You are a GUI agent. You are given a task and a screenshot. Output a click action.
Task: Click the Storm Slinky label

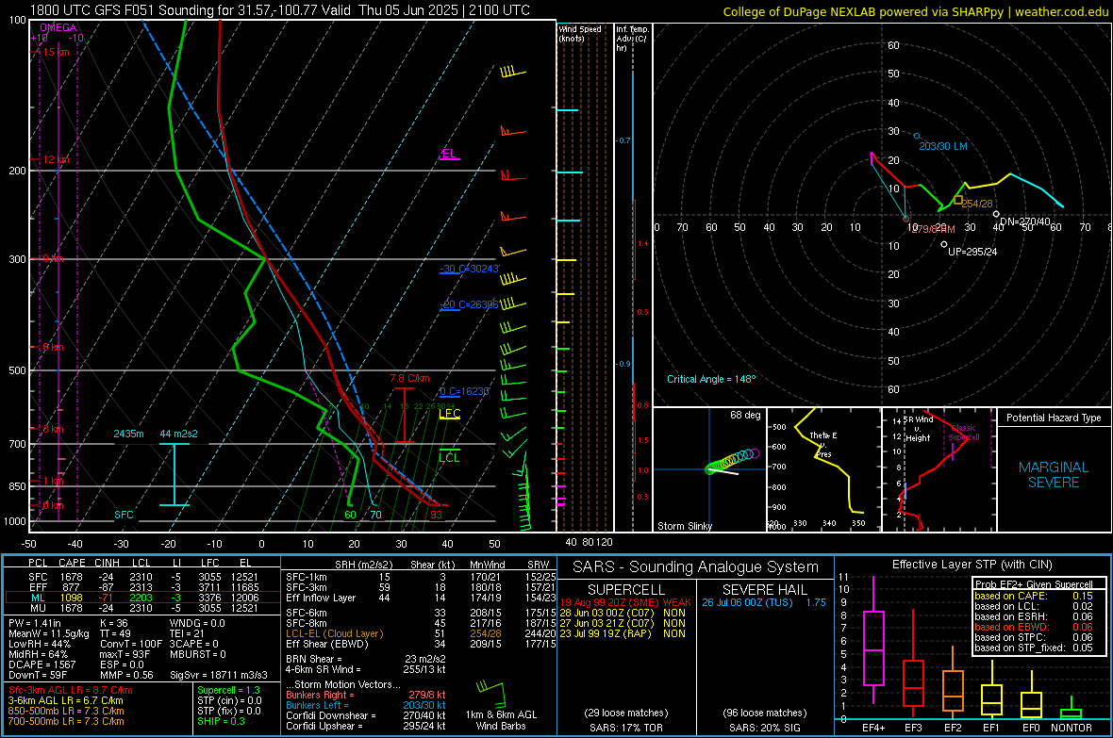(x=685, y=526)
